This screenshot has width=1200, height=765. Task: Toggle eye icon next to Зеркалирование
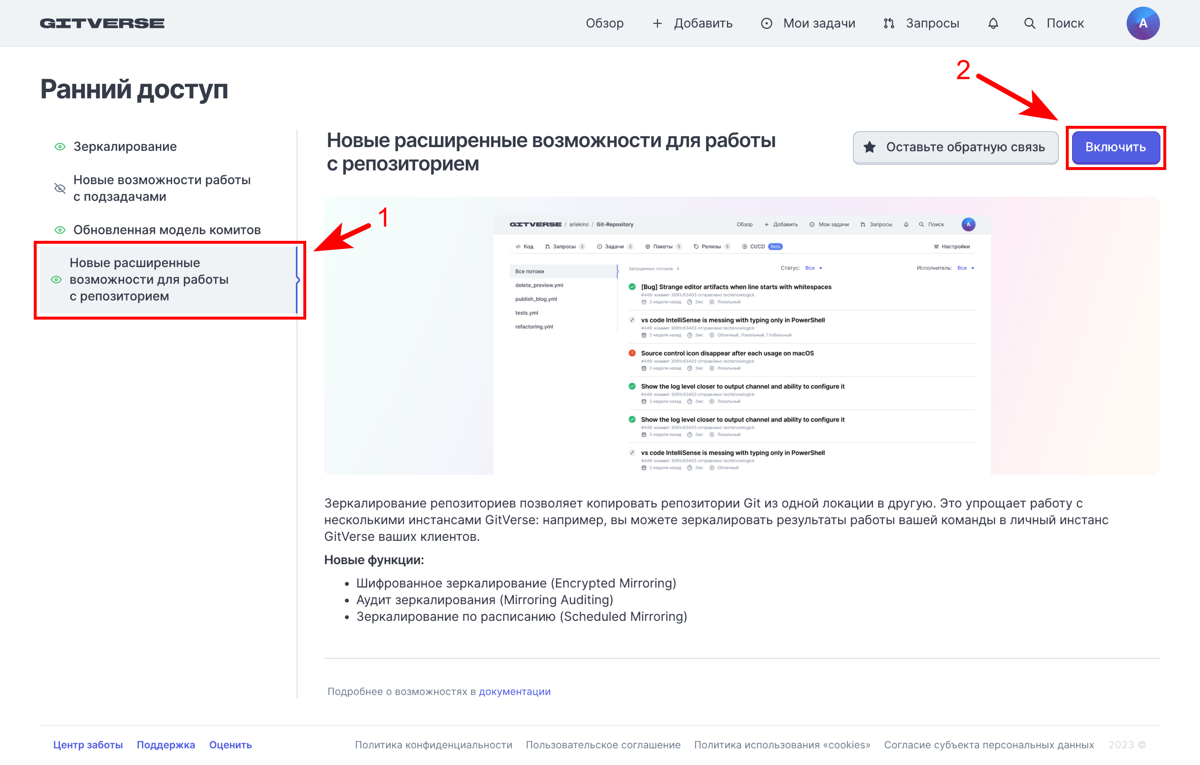click(60, 147)
